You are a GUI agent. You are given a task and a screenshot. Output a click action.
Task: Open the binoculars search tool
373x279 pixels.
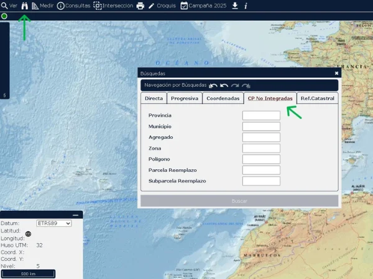(x=25, y=6)
